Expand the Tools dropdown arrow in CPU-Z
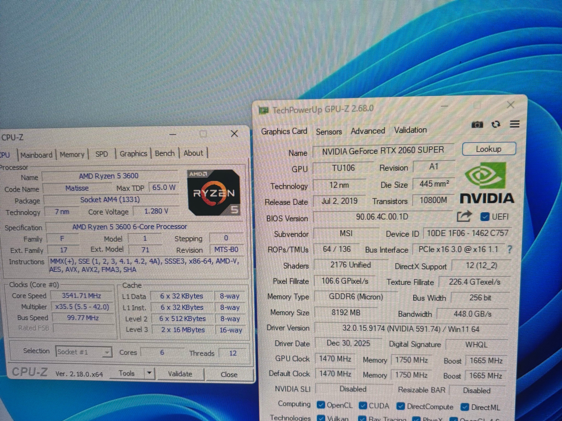Viewport: 562px width, 421px height. point(149,373)
